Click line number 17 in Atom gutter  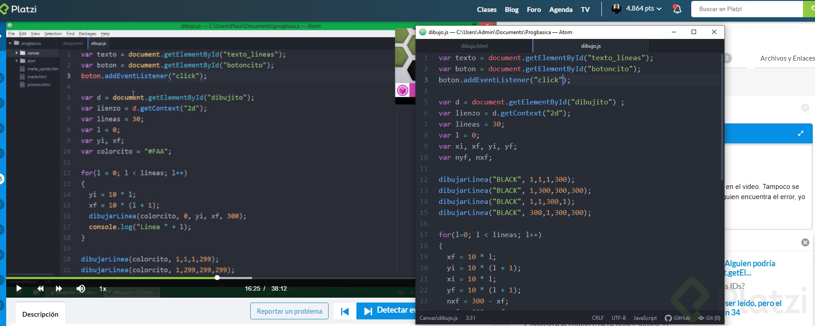pyautogui.click(x=424, y=235)
